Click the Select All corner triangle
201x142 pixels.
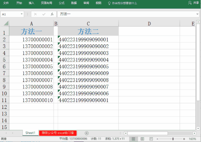click(x=6, y=23)
